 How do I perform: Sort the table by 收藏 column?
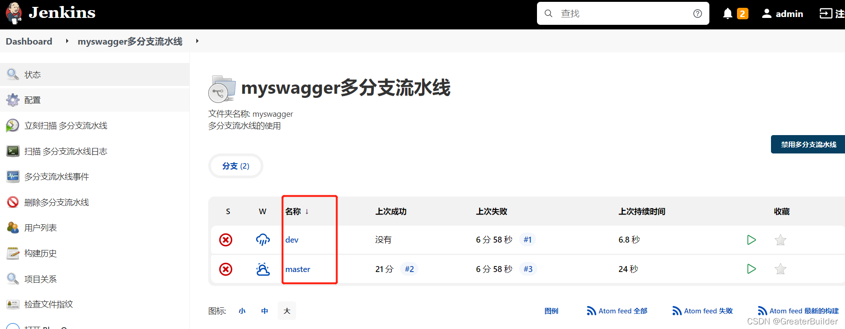782,211
